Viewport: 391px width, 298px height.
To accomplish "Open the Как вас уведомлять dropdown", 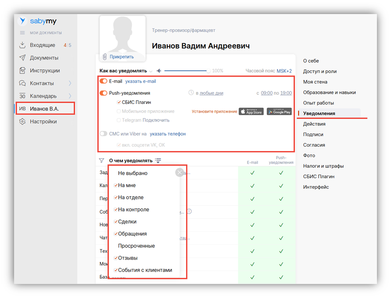I will click(x=151, y=71).
